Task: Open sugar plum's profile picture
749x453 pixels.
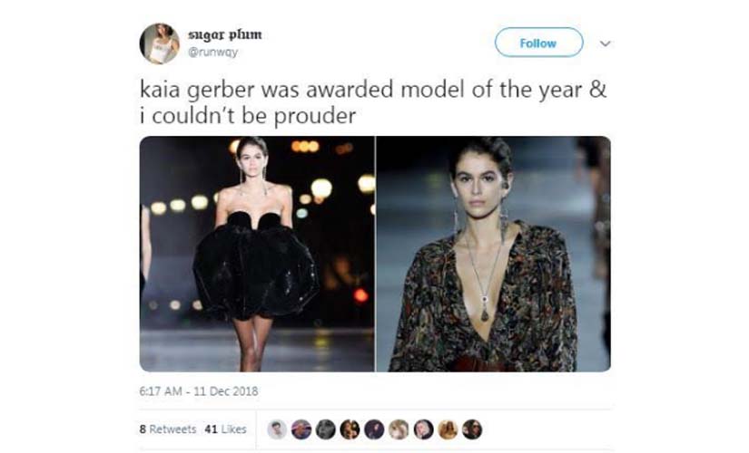Action: (160, 43)
